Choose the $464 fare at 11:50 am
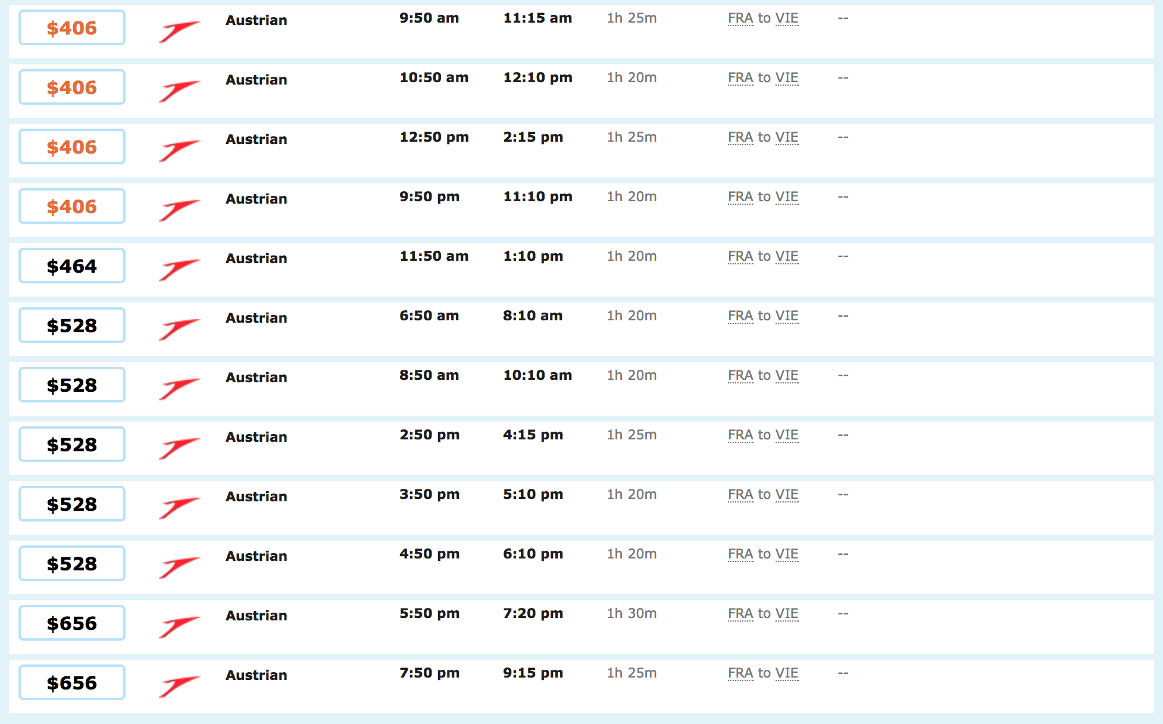This screenshot has height=724, width=1163. pos(72,266)
